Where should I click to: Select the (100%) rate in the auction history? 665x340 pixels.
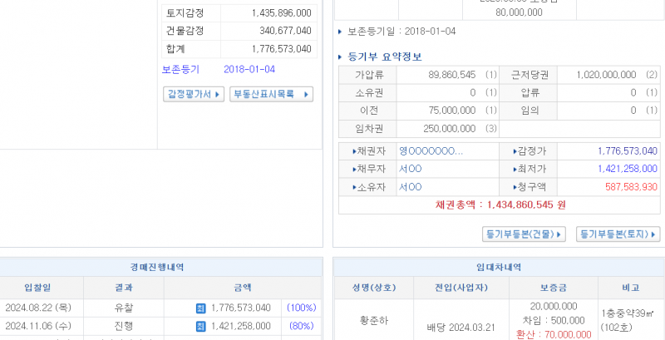pyautogui.click(x=301, y=308)
